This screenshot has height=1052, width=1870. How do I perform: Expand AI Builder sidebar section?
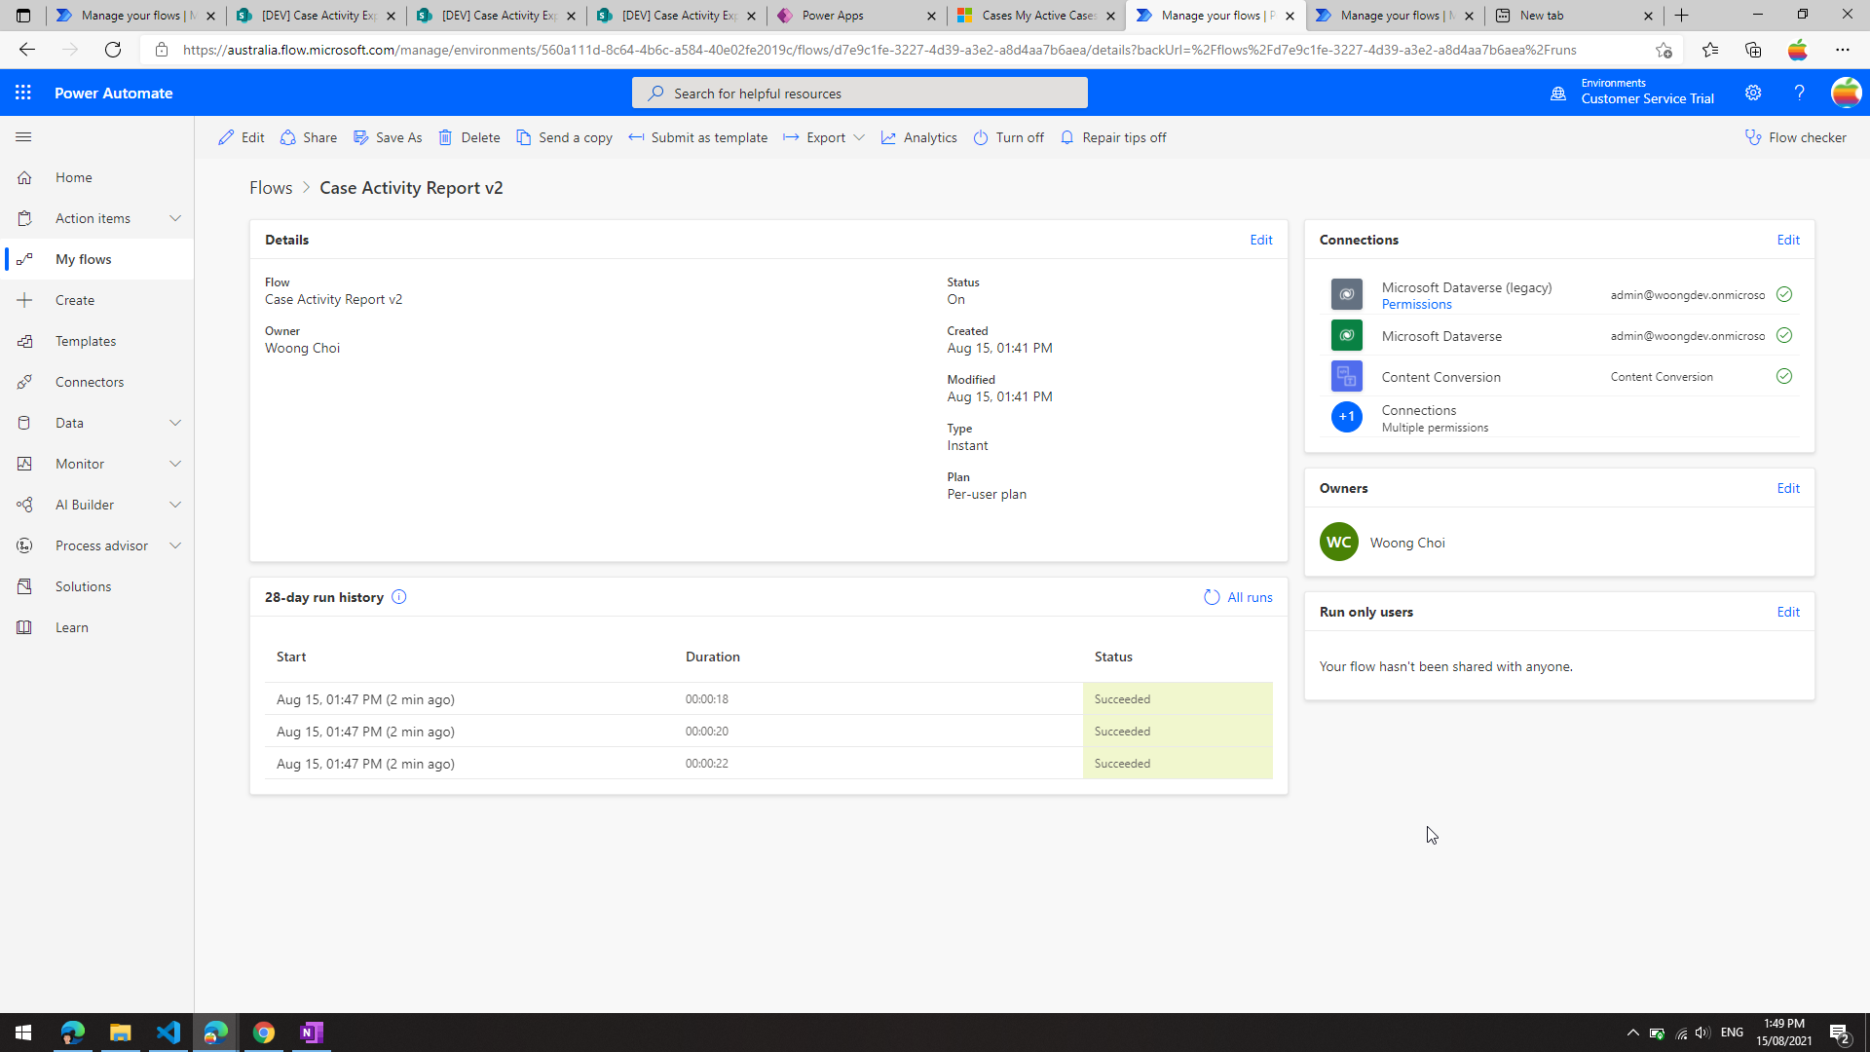tap(175, 505)
